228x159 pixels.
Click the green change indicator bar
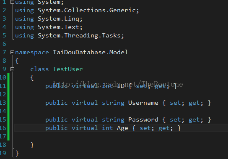click(x=8, y=107)
